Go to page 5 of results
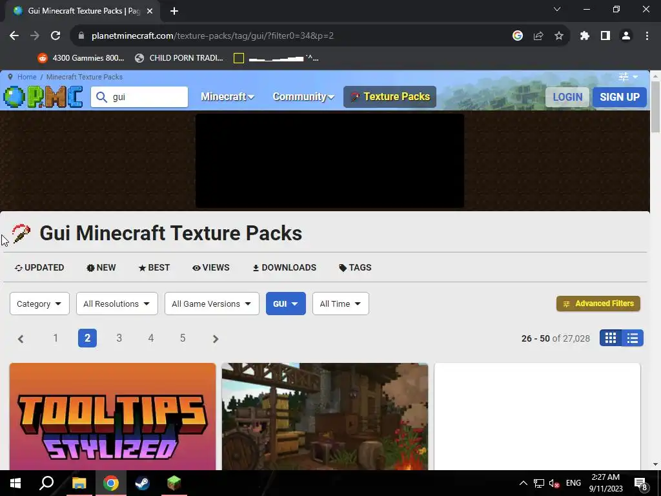661x496 pixels. (x=183, y=338)
